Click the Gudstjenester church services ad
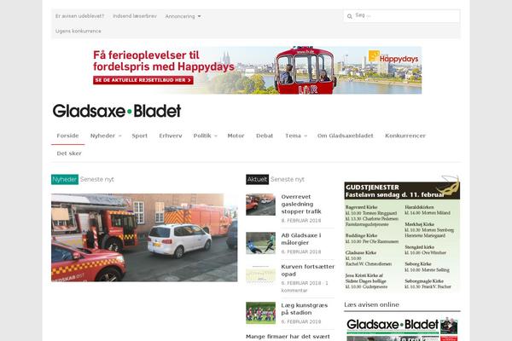 pos(402,234)
